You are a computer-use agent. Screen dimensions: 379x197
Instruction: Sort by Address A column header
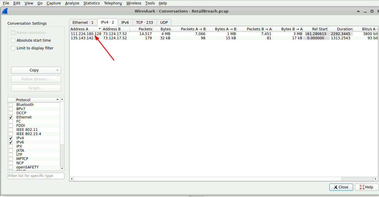coord(86,29)
